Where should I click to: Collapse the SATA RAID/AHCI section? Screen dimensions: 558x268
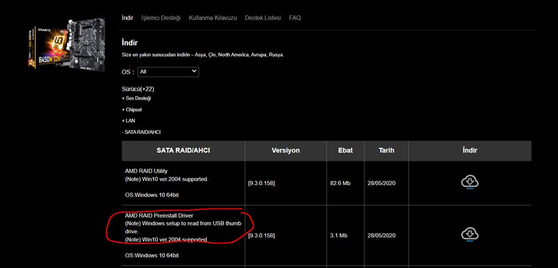coord(141,132)
